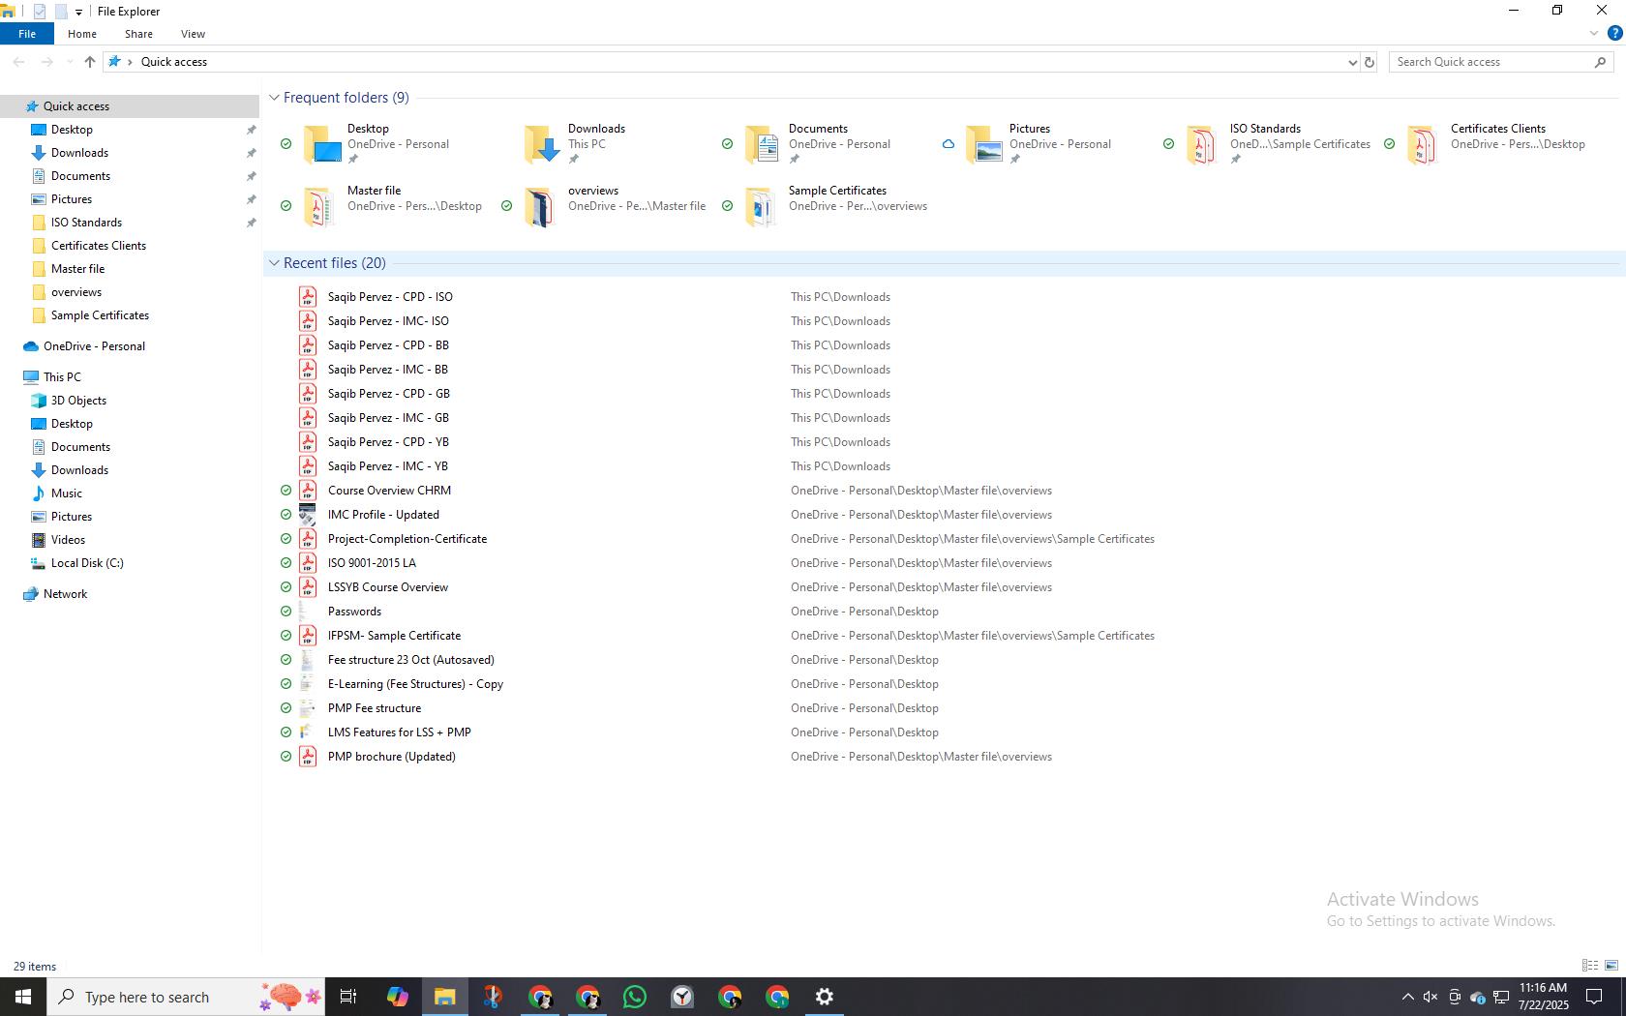This screenshot has height=1016, width=1626.
Task: Open the Copilot icon on the taskbar
Action: tap(397, 997)
